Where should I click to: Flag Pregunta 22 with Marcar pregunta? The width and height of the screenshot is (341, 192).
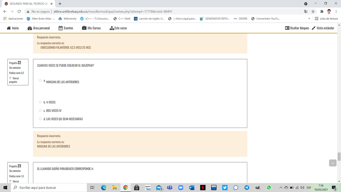(x=14, y=80)
